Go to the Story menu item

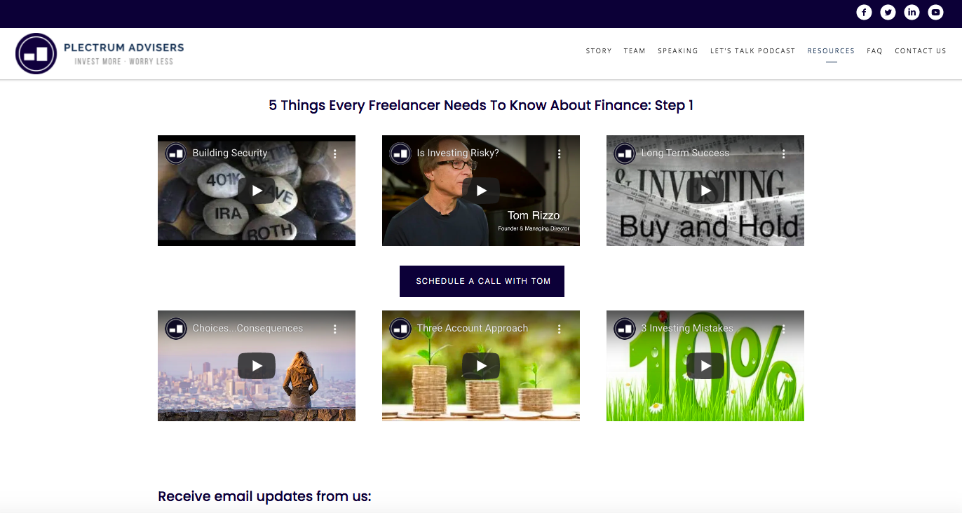pos(599,51)
